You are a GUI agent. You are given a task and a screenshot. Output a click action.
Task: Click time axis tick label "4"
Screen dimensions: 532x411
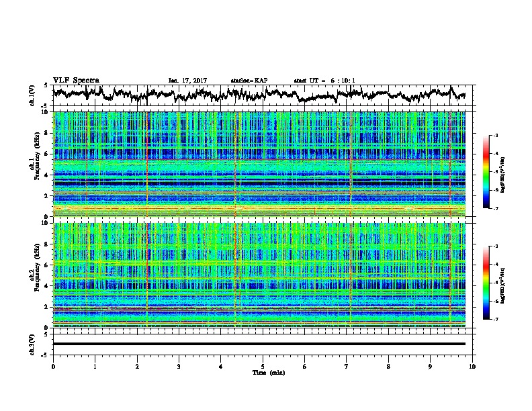click(x=221, y=366)
